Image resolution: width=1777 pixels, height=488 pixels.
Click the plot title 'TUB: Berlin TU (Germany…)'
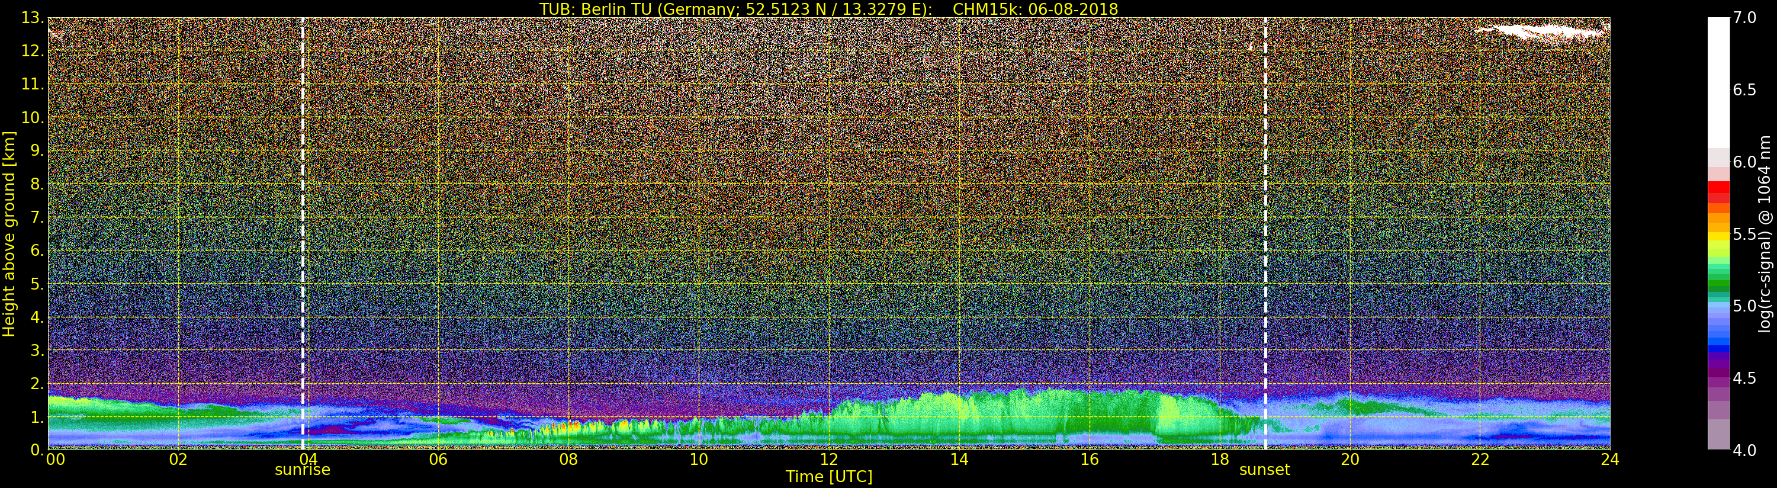pyautogui.click(x=828, y=9)
